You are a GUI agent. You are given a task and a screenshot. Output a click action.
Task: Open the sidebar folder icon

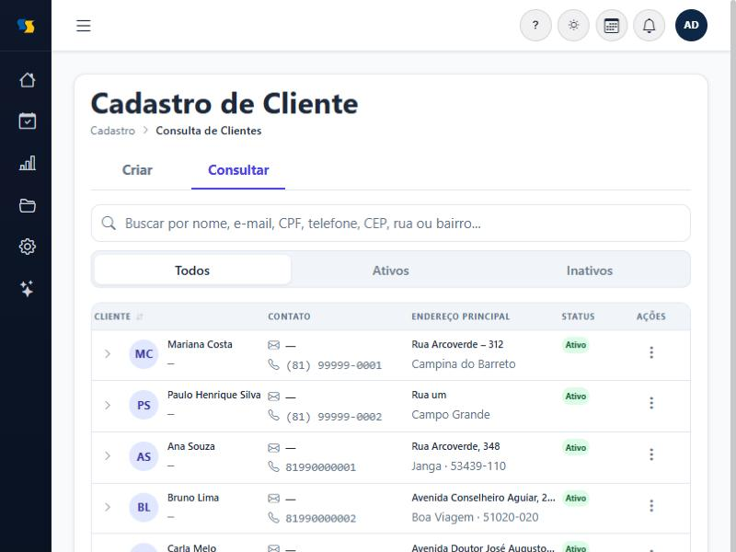(x=28, y=205)
